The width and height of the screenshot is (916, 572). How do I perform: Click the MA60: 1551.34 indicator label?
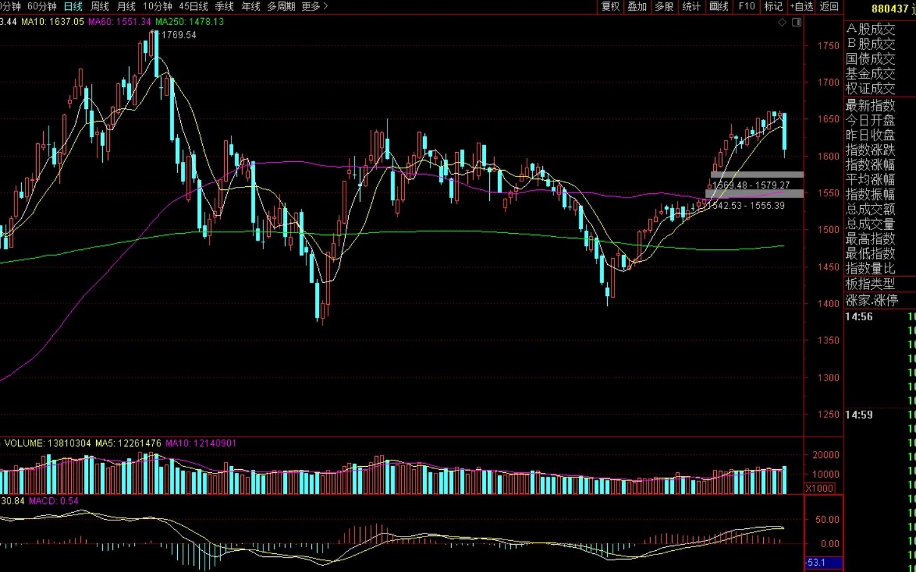pos(120,22)
